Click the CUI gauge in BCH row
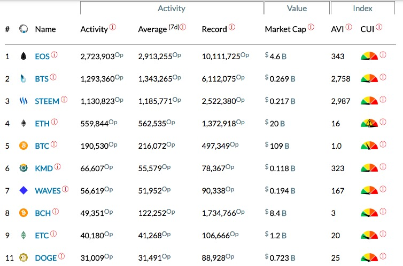The height and width of the screenshot is (266, 403). [x=369, y=213]
